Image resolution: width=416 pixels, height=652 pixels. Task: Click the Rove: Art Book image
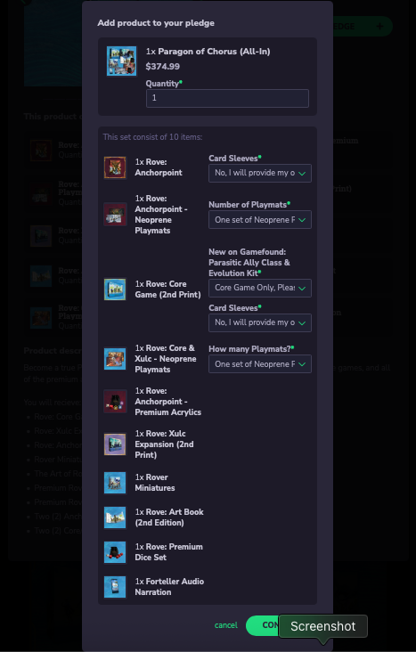click(115, 518)
